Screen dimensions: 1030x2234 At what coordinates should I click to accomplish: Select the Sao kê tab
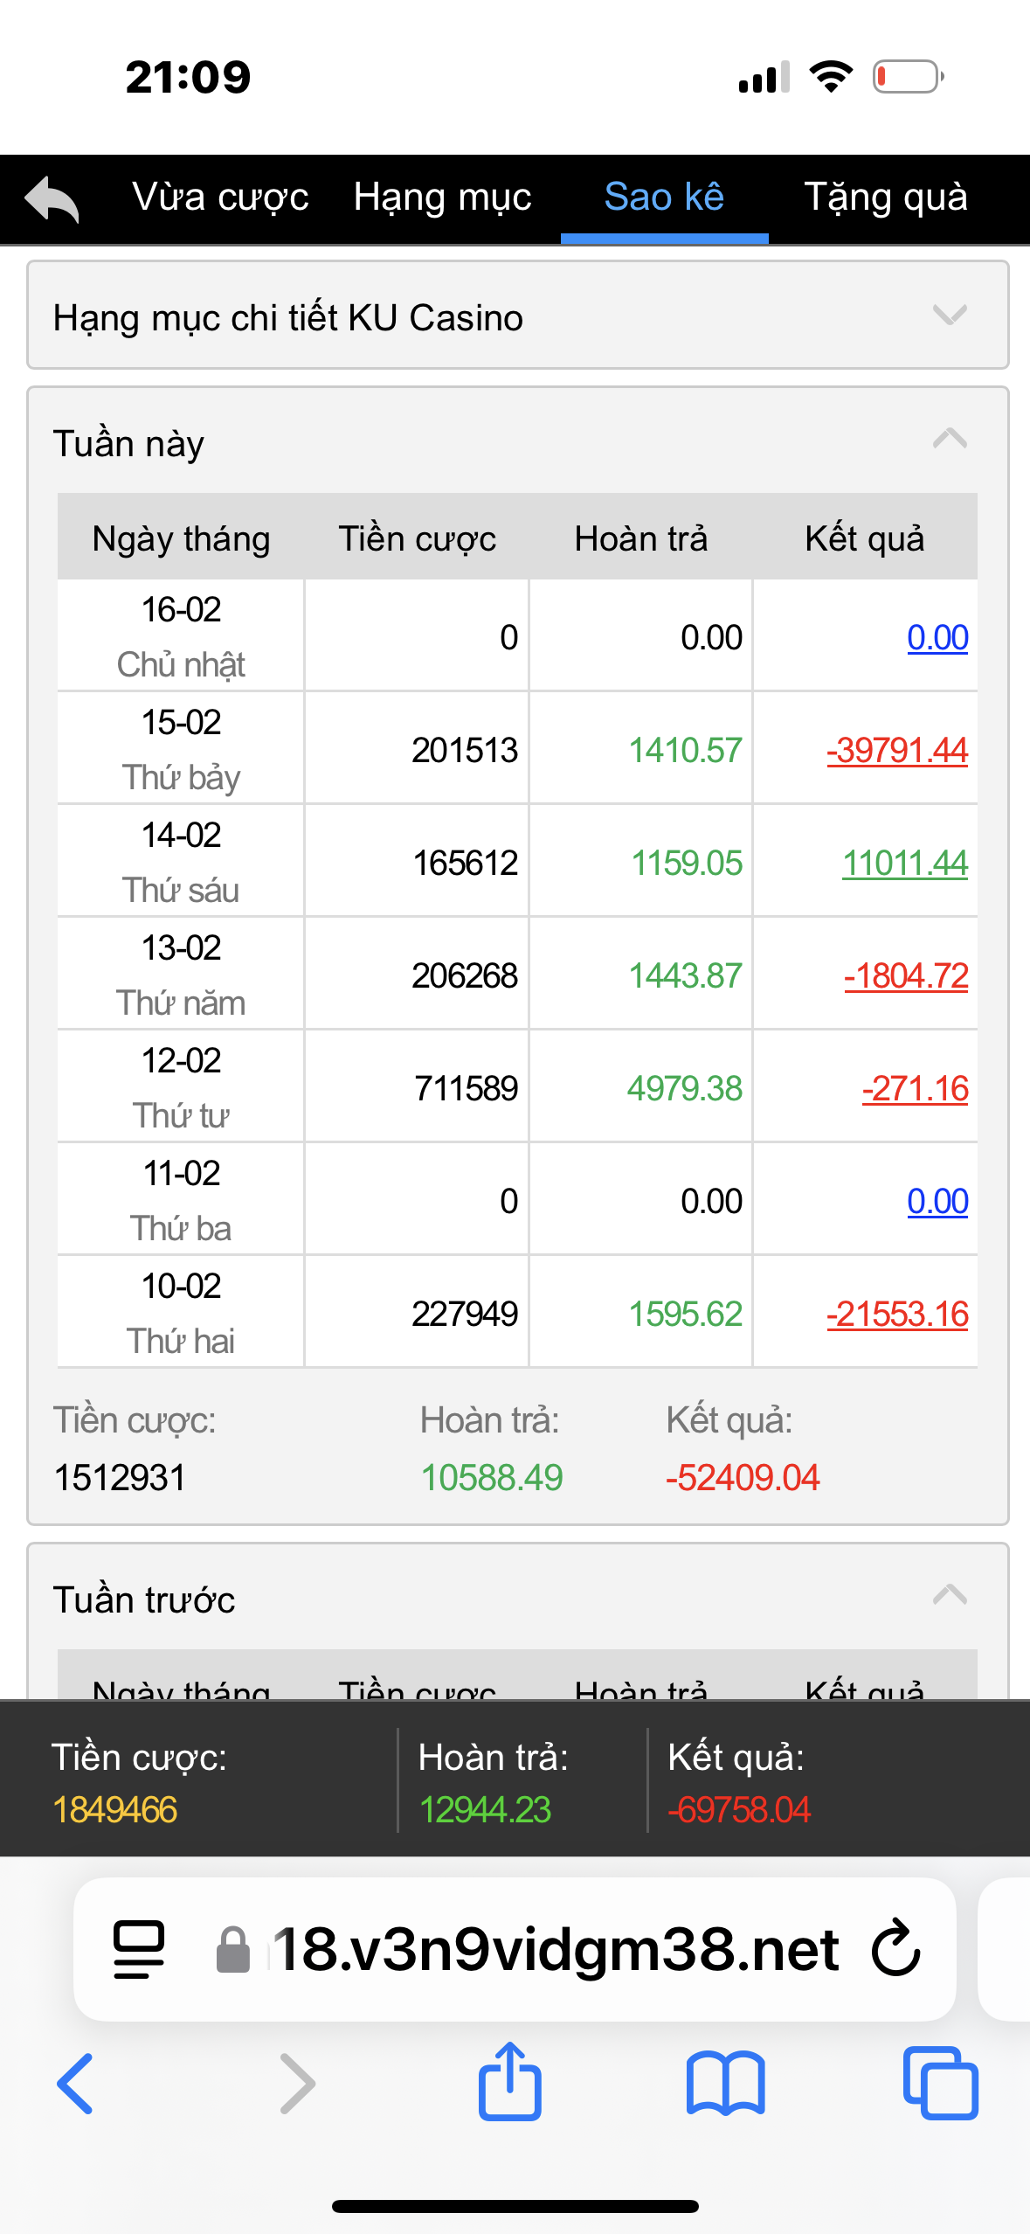664,198
